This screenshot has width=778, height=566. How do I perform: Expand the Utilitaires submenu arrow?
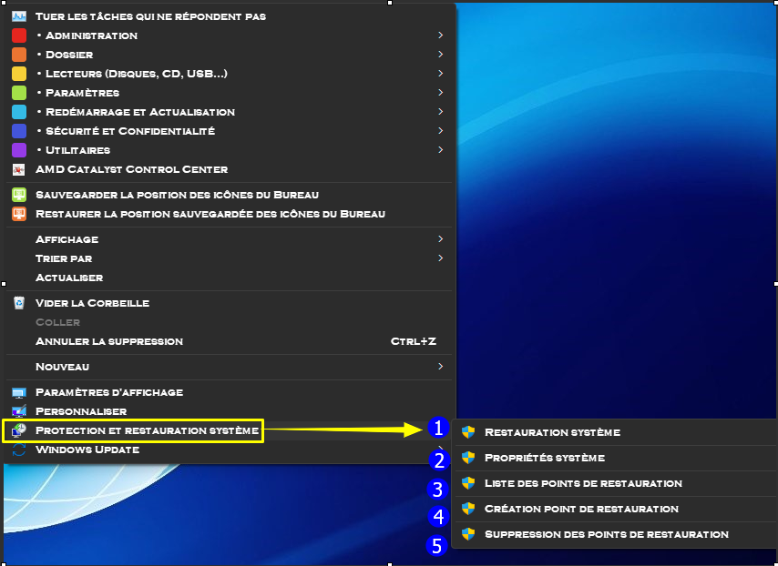click(441, 149)
